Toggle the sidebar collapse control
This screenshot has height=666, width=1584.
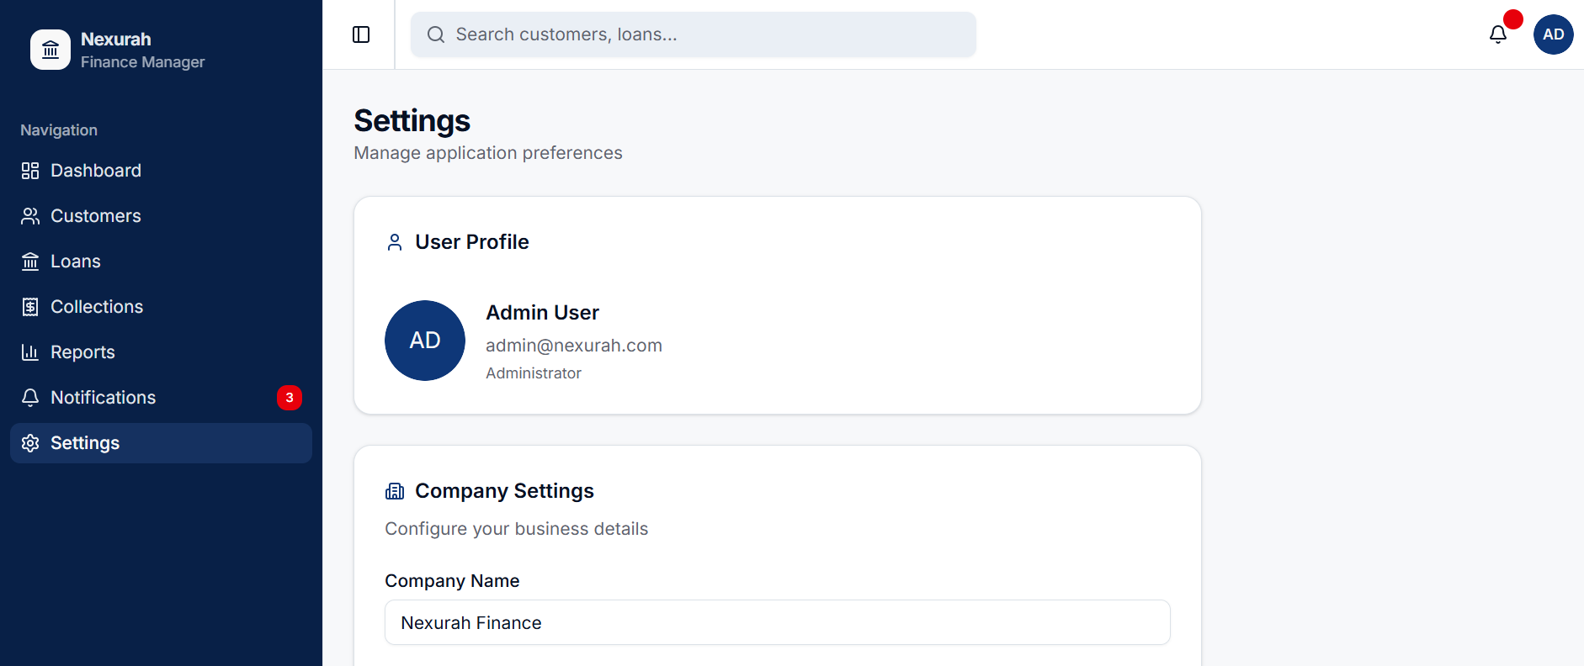click(x=361, y=34)
